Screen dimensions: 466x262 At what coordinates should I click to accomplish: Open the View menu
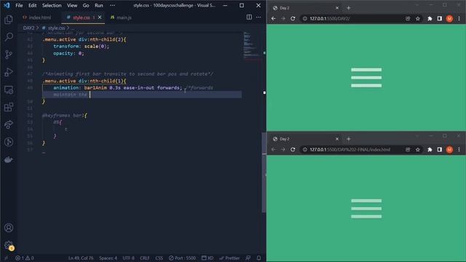(x=72, y=5)
